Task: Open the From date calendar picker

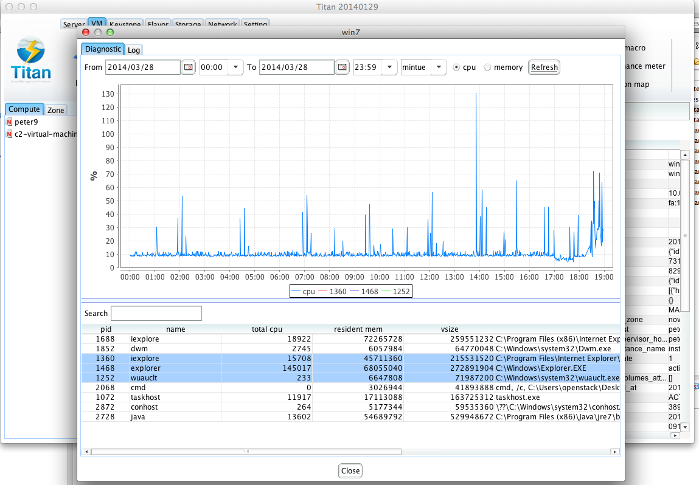Action: click(189, 67)
